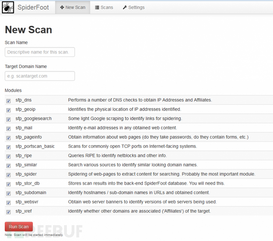Uncheck the sfp_spider module checkbox
The width and height of the screenshot is (273, 241).
(8, 175)
